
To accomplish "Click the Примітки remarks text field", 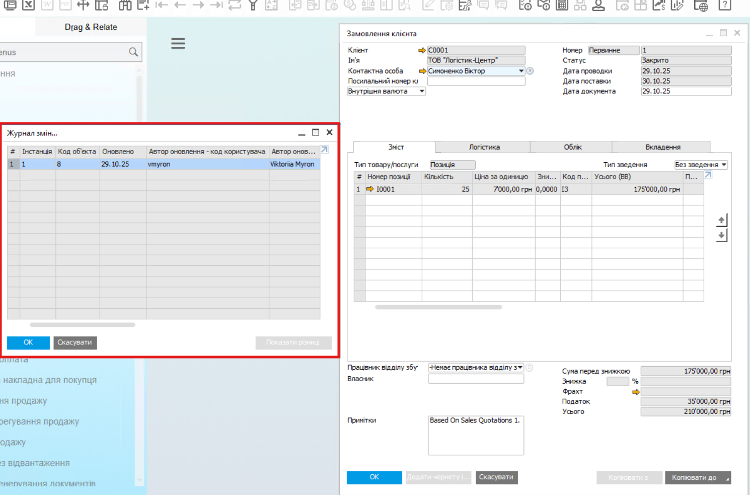I will tap(476, 435).
